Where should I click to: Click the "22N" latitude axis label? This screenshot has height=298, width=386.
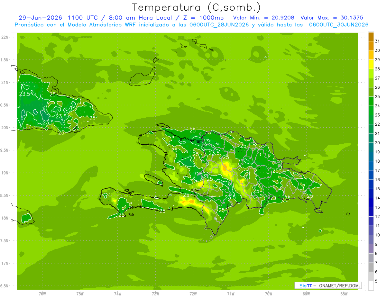click(x=5, y=37)
